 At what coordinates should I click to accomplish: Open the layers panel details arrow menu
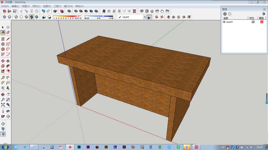coord(264,14)
